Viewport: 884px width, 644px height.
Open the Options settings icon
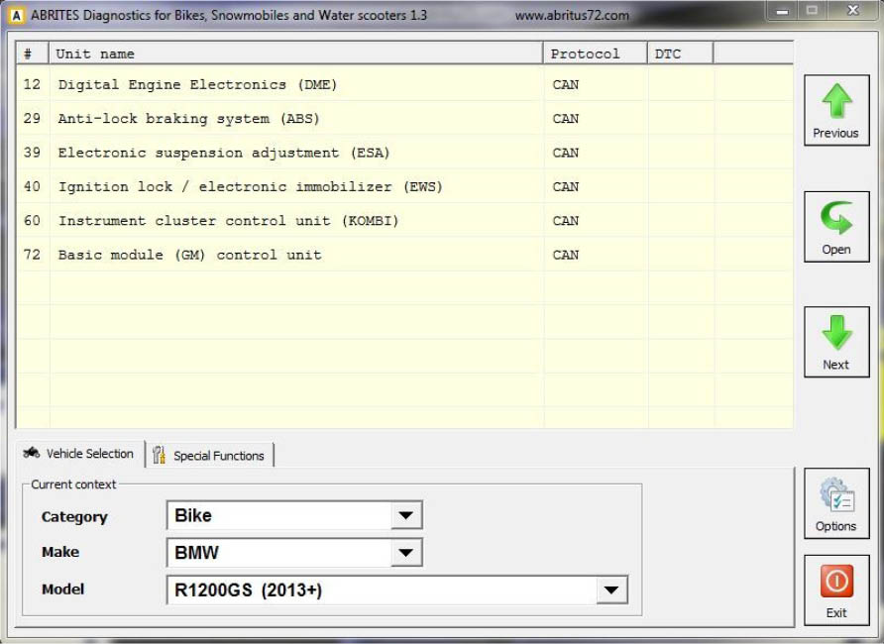pyautogui.click(x=835, y=496)
